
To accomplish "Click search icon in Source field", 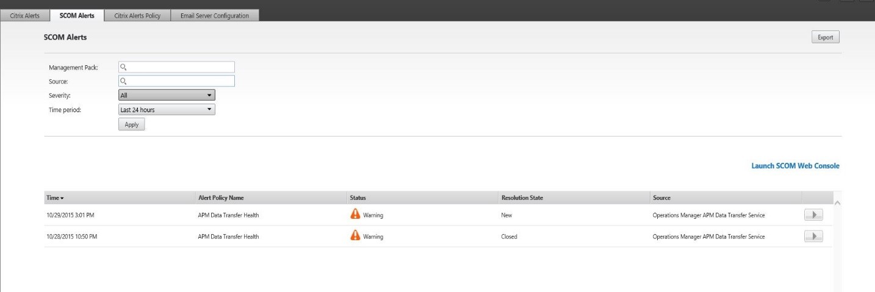I will [123, 81].
